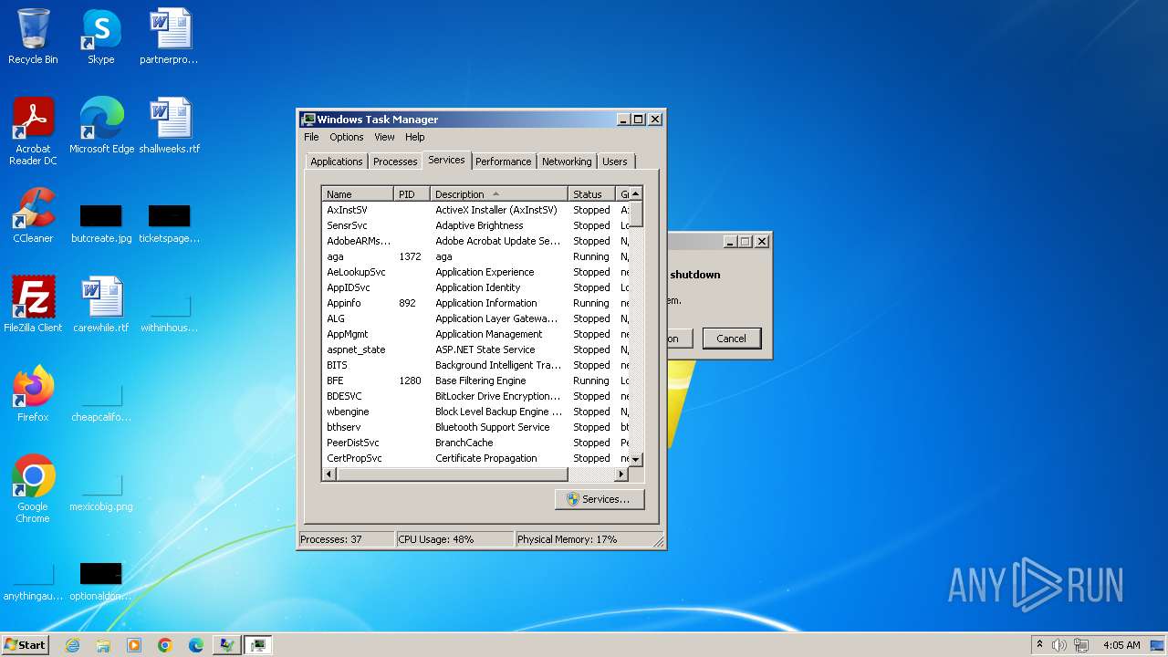Open shallweeks.rtf document icon
Image resolution: width=1168 pixels, height=657 pixels.
click(169, 125)
